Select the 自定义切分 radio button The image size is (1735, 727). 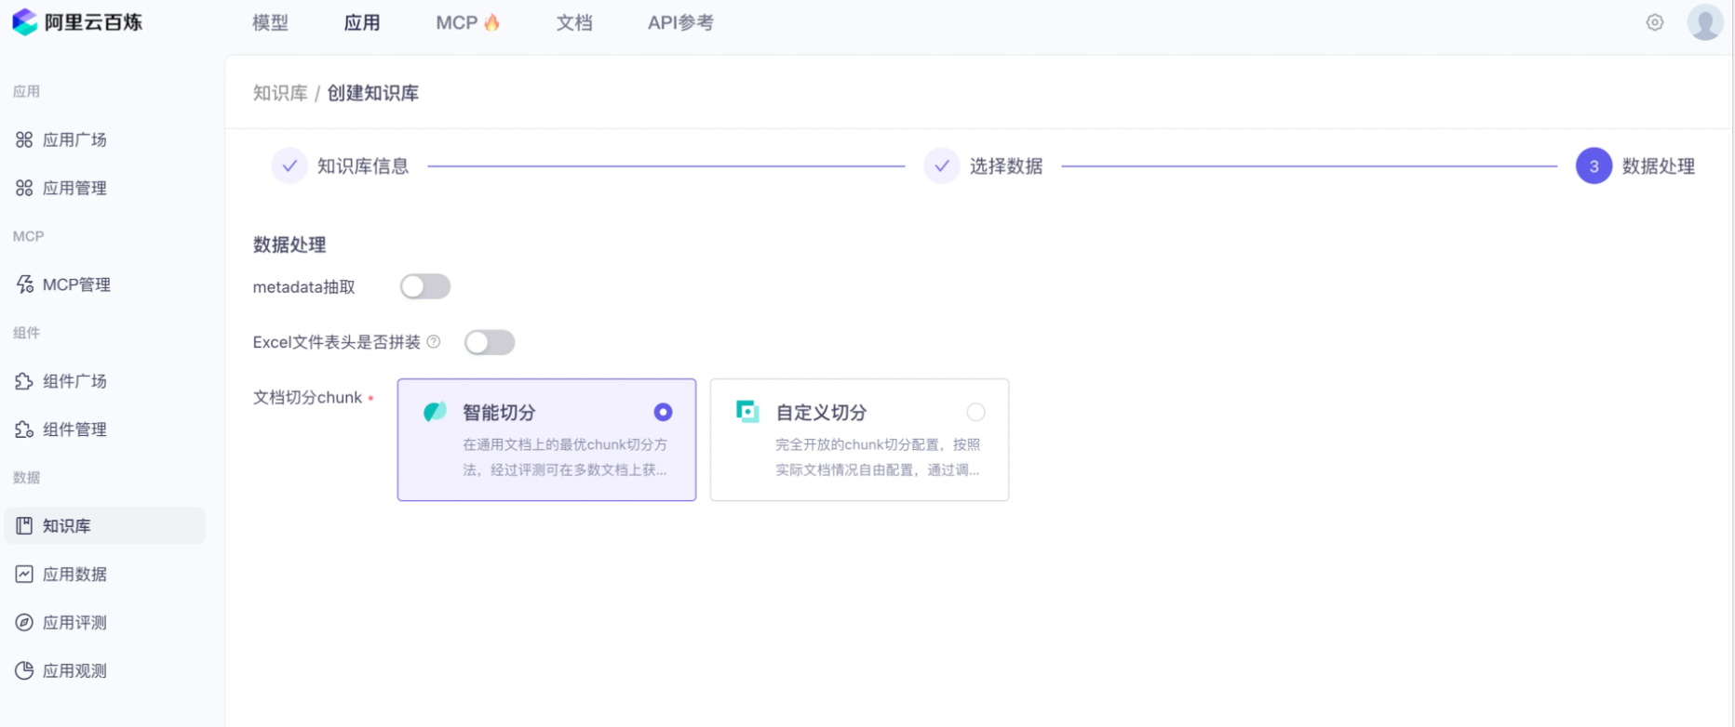pyautogui.click(x=975, y=412)
